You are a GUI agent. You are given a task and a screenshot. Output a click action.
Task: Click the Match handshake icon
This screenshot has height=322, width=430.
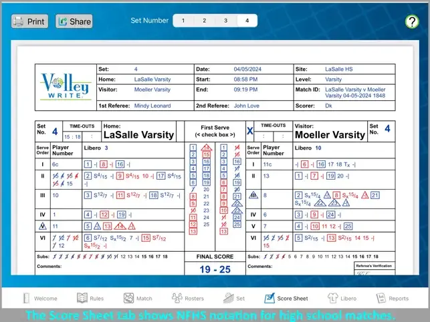128,298
